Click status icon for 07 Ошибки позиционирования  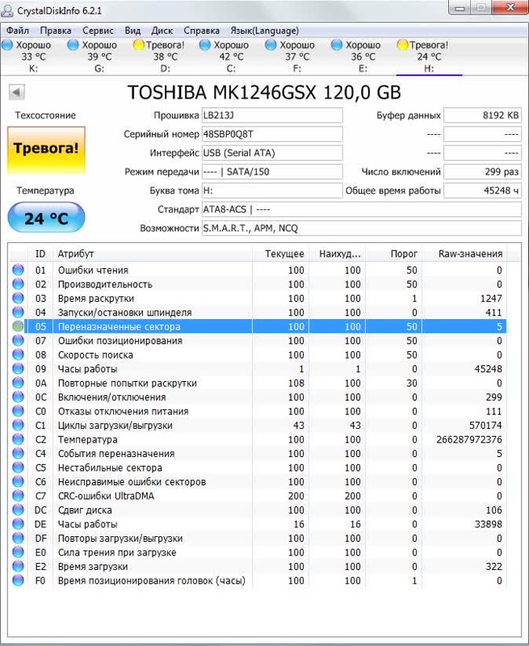click(x=18, y=340)
